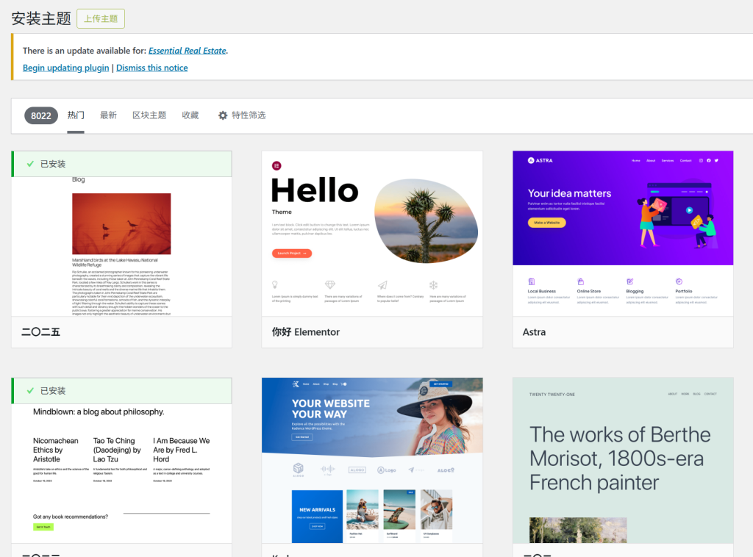Screen dimensions: 753x557
Task: Click the Astra theme name label
Action: click(534, 332)
